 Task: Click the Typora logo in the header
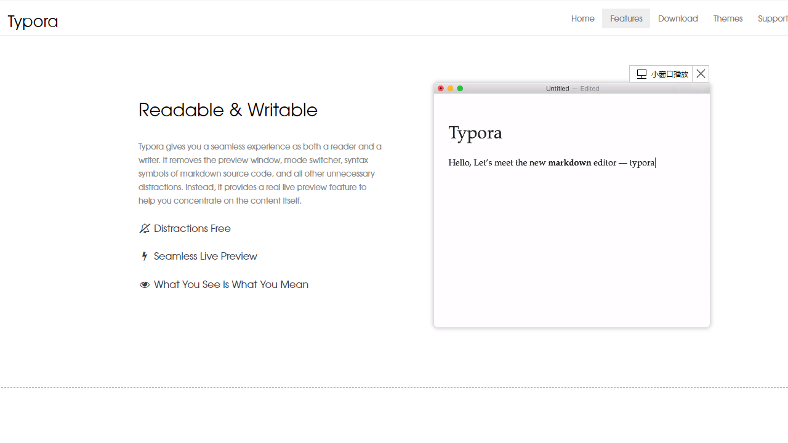[x=33, y=22]
